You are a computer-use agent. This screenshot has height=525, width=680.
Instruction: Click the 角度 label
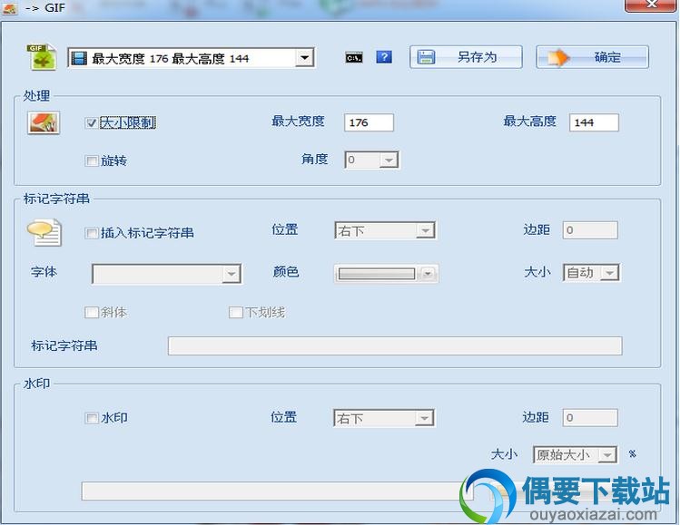click(315, 159)
